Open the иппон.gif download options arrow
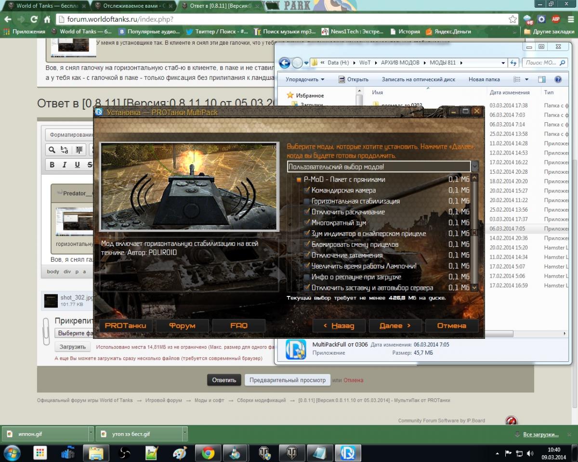Image resolution: width=578 pixels, height=462 pixels. point(91,434)
